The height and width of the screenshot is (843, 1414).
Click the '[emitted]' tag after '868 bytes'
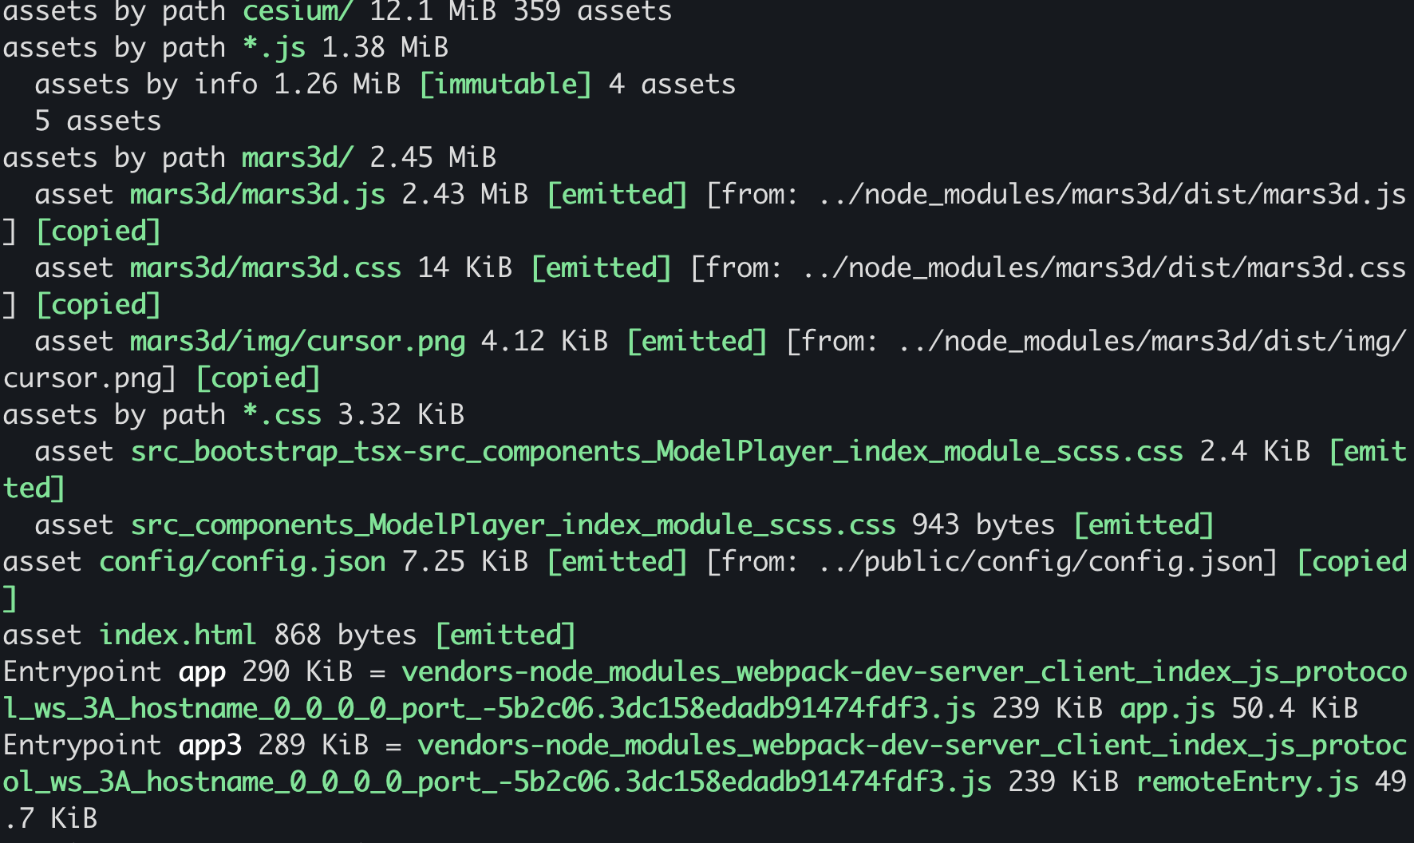coord(505,635)
